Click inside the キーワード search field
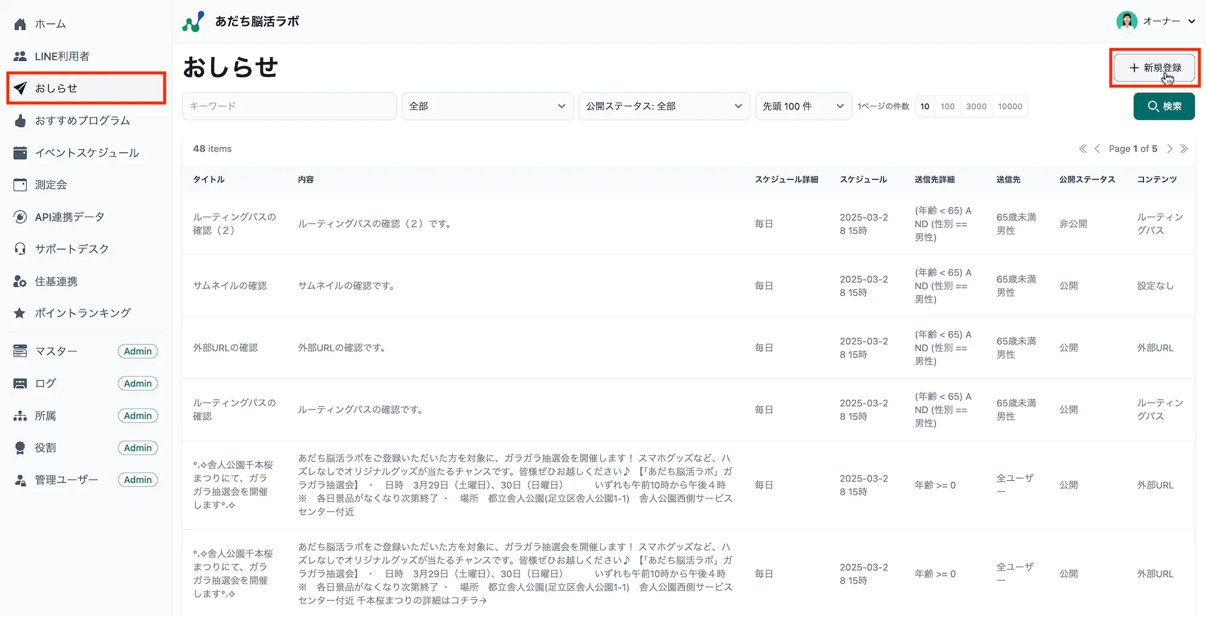The width and height of the screenshot is (1206, 617). coord(289,106)
